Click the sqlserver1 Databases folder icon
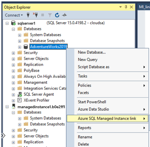Screen dimensions: 150x147 [20, 29]
